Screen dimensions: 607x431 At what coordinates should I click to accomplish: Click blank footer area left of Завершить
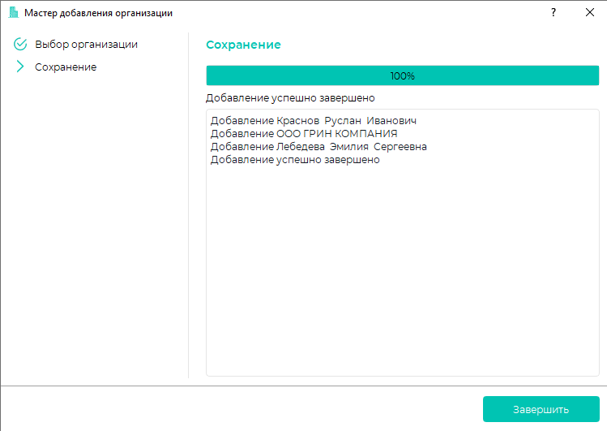pos(243,408)
